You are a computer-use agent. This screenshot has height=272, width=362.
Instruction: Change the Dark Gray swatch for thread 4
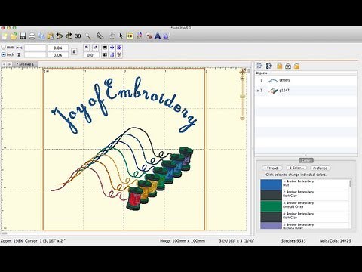[271, 217]
